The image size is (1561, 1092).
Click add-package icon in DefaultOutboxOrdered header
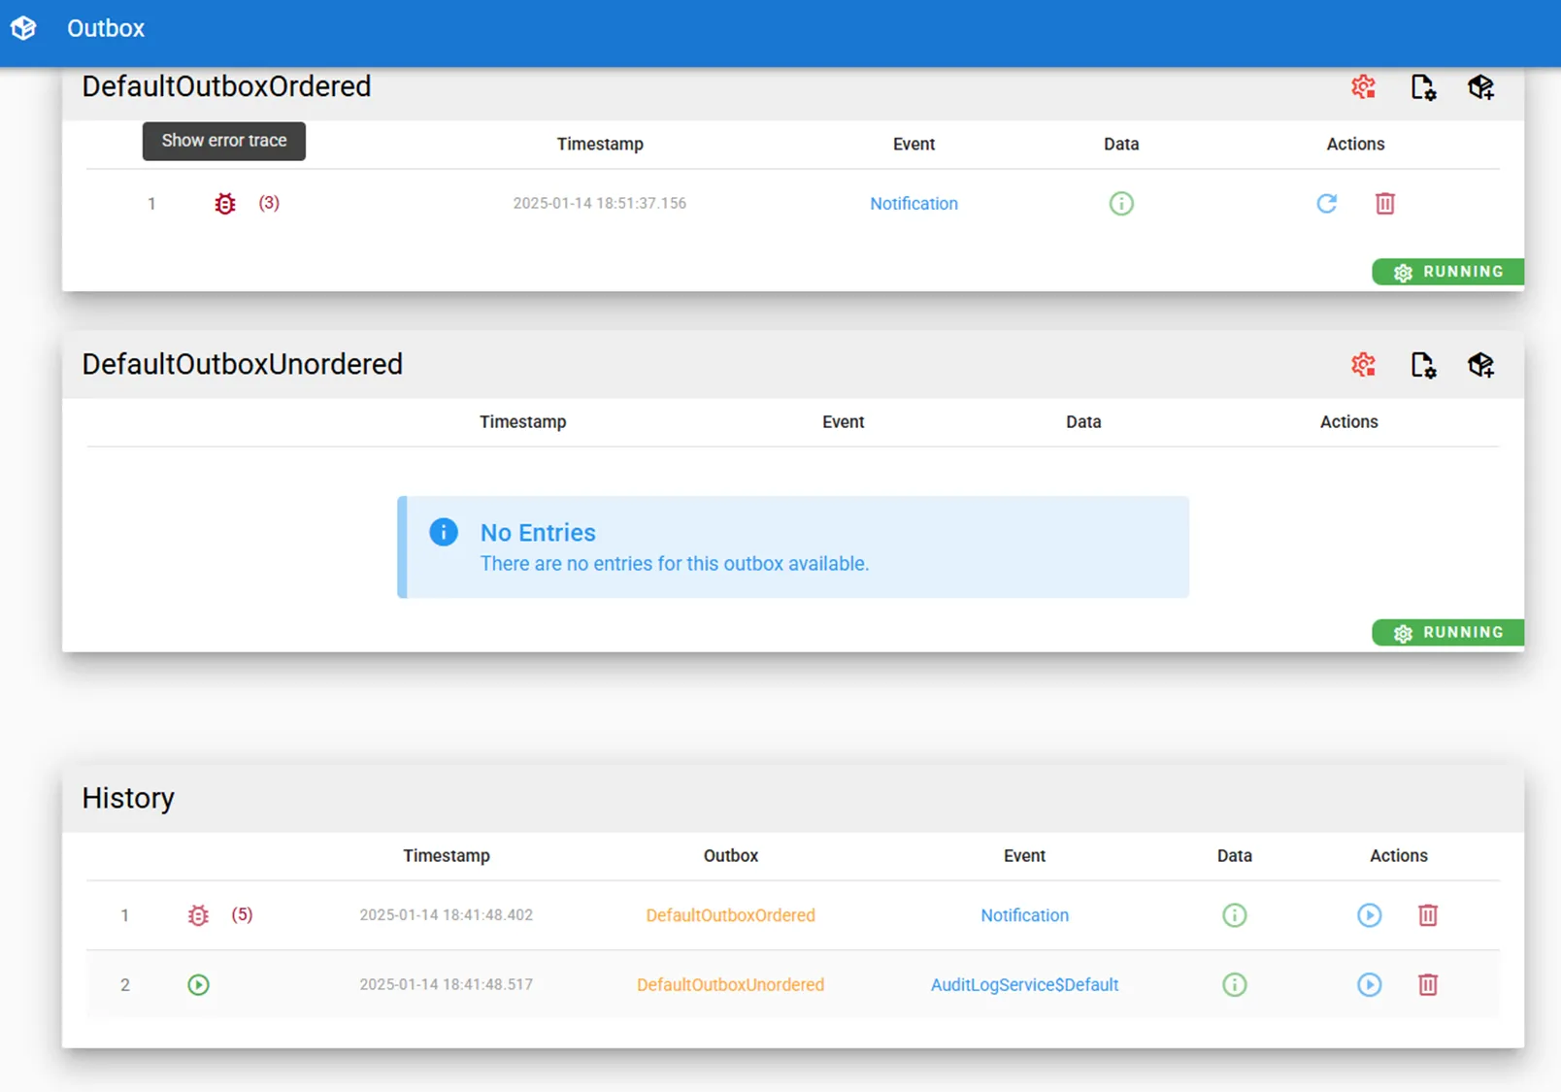pyautogui.click(x=1480, y=87)
